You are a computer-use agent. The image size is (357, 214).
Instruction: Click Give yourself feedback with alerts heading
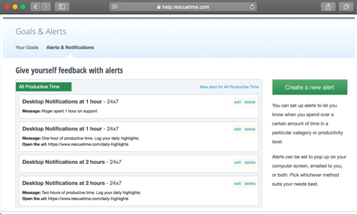pyautogui.click(x=69, y=70)
